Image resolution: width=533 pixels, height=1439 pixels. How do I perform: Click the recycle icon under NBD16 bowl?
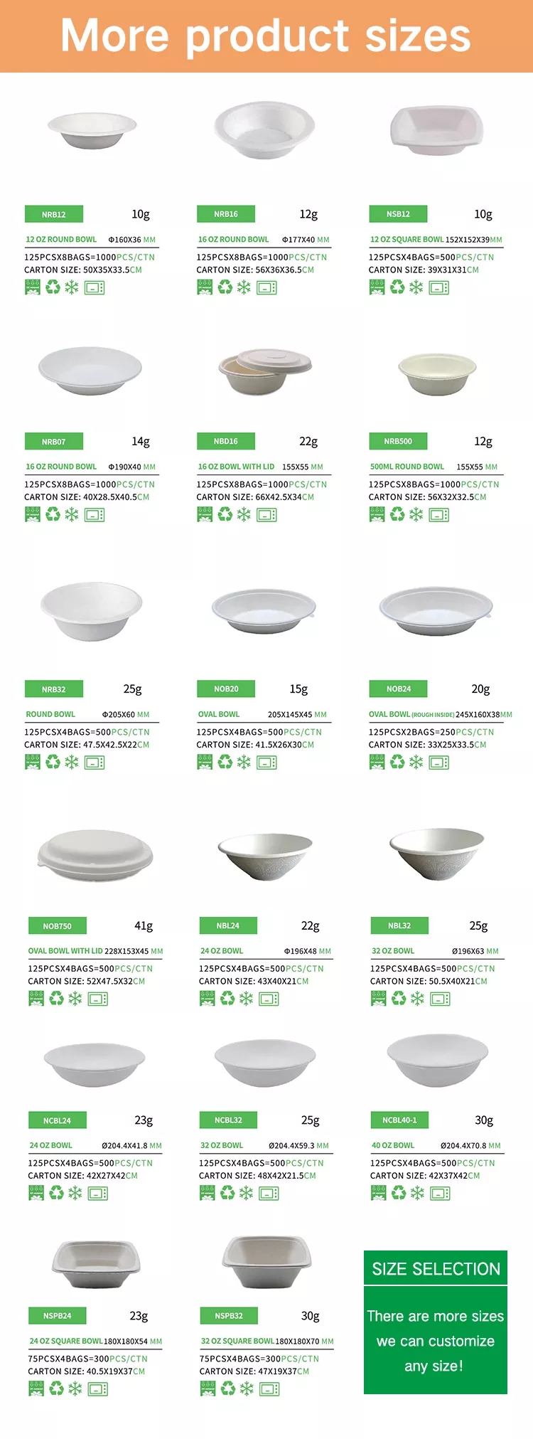pyautogui.click(x=225, y=514)
